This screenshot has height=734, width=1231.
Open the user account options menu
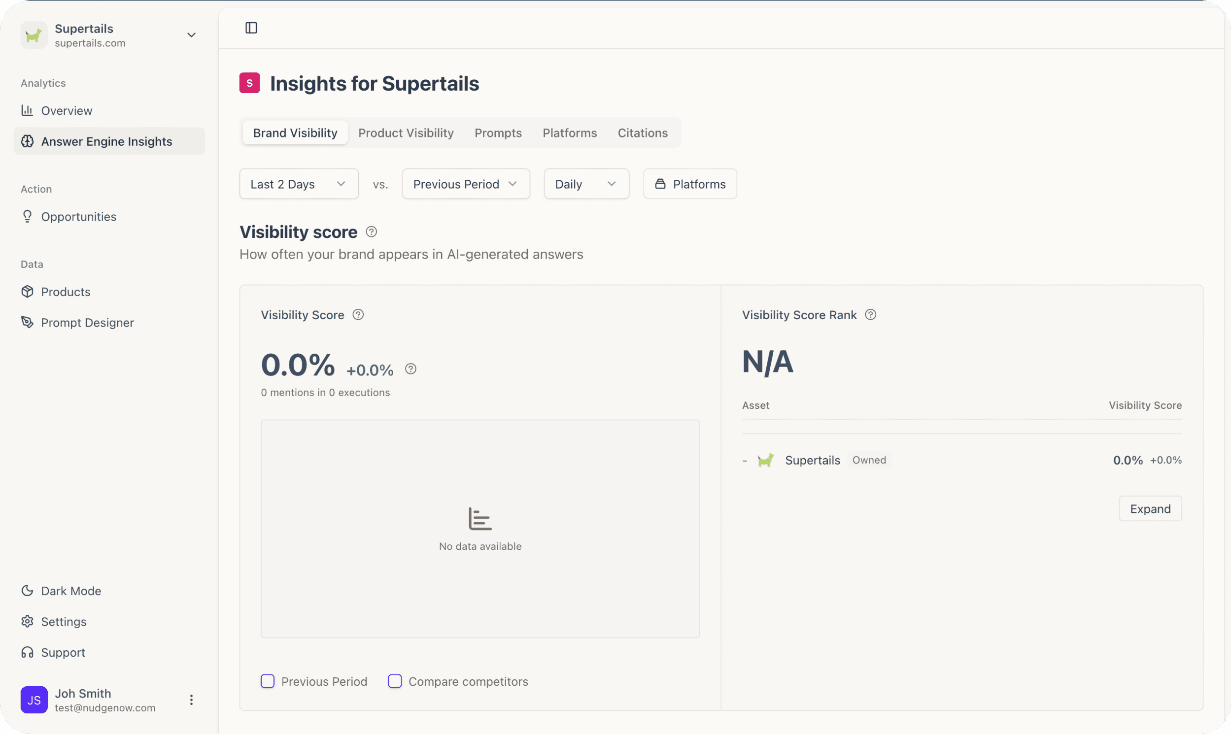tap(191, 700)
